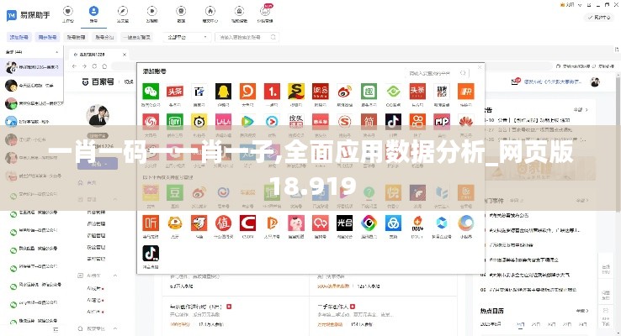
Task: Click the sync-accounts button in toolbar
Action: [47, 37]
